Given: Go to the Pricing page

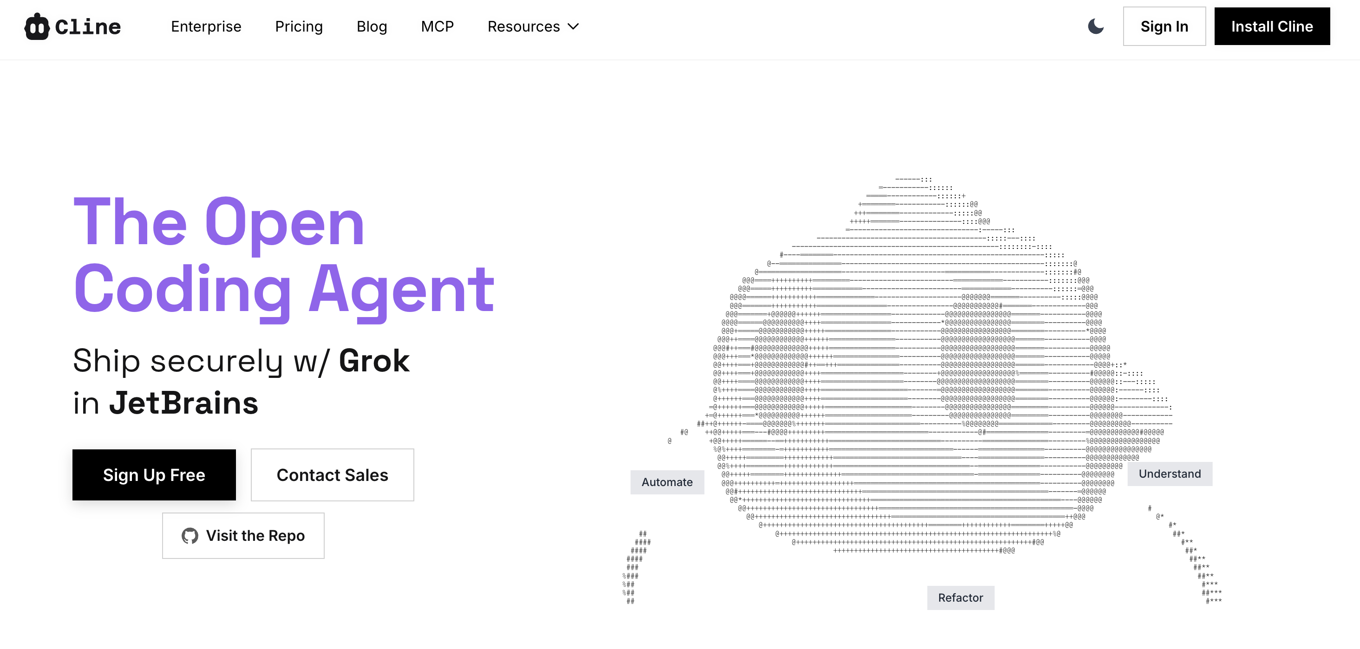Looking at the screenshot, I should pos(298,26).
